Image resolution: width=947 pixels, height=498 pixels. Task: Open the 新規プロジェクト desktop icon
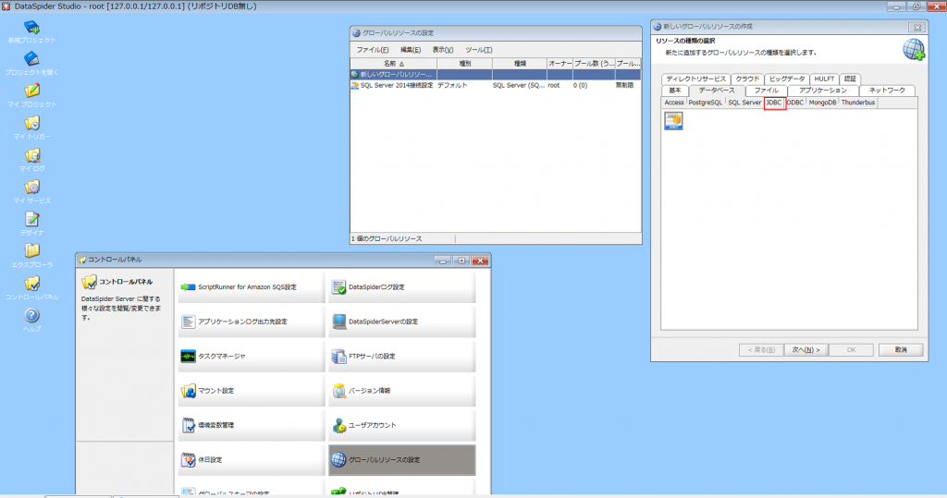(31, 27)
